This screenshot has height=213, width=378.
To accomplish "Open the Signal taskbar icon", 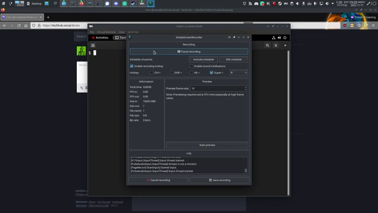I will tap(107, 4).
